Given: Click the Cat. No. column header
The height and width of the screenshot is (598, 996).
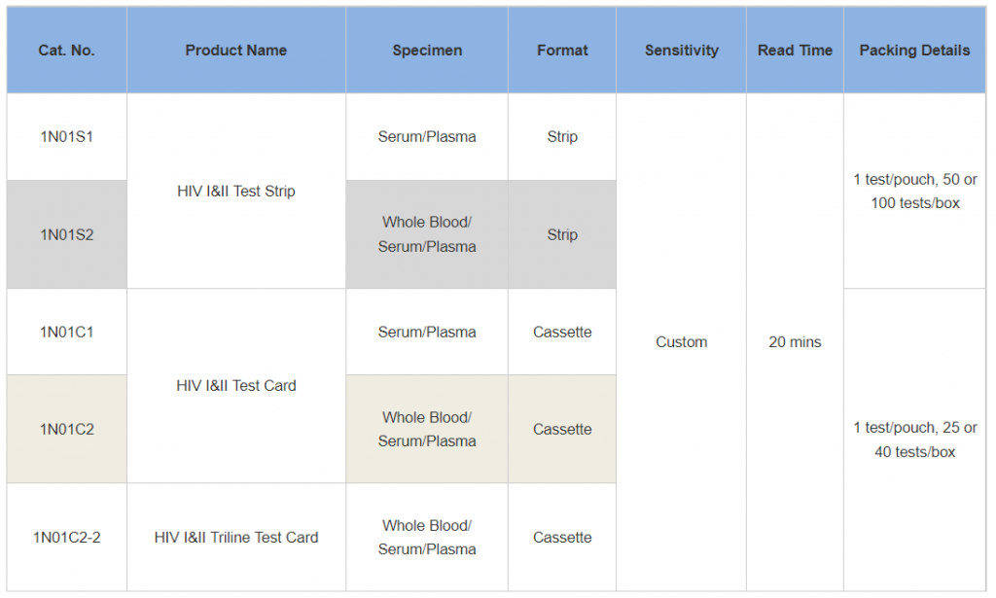Looking at the screenshot, I should pos(66,51).
